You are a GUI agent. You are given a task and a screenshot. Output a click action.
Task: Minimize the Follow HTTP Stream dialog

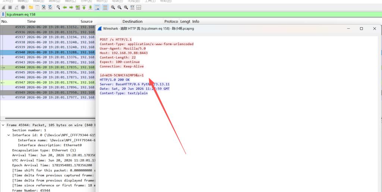click(x=348, y=28)
